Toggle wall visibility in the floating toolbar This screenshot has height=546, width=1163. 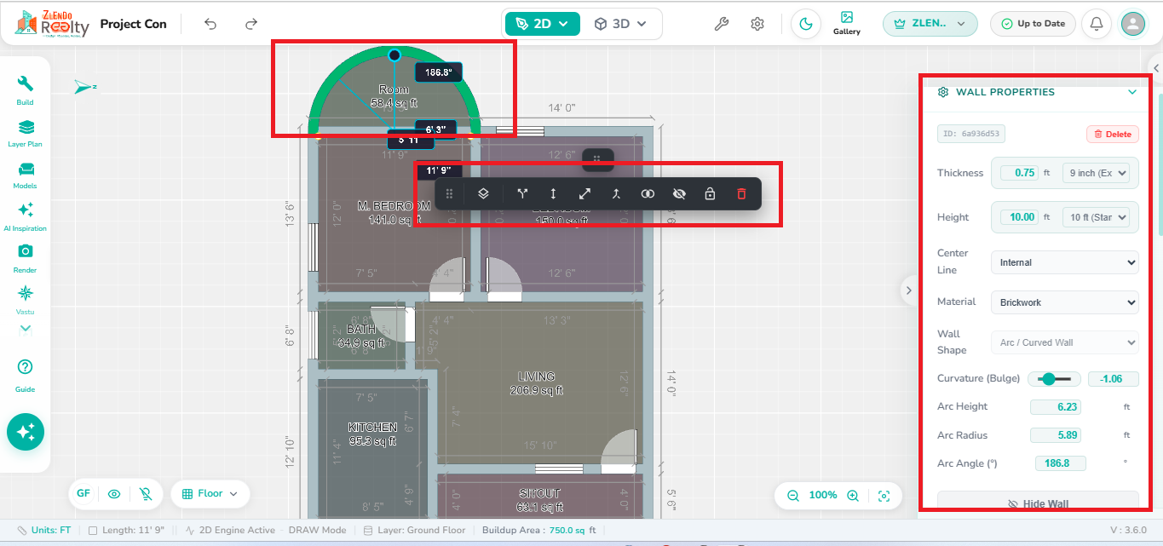tap(679, 193)
